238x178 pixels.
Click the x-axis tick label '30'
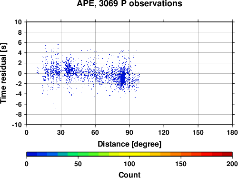pyautogui.click(x=61, y=132)
